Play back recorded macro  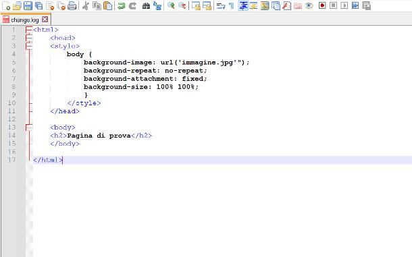click(x=344, y=6)
